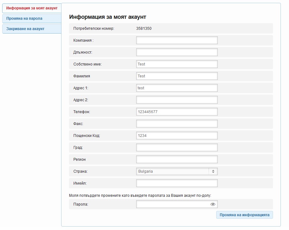
Task: Click the Град input field
Action: [177, 147]
